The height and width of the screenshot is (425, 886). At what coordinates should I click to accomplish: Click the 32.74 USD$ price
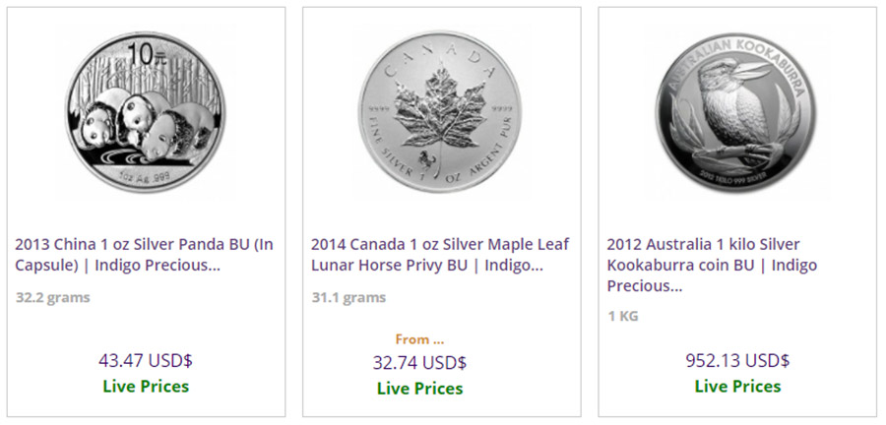(x=419, y=362)
